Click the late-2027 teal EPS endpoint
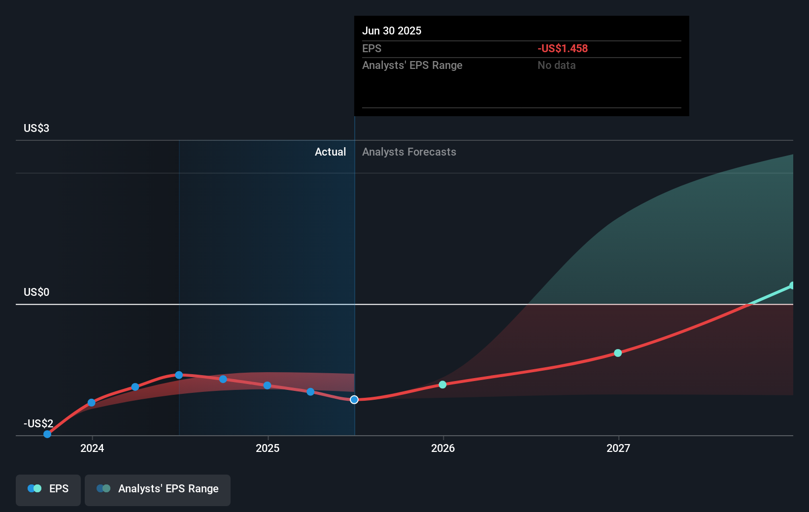The image size is (809, 512). click(x=792, y=286)
